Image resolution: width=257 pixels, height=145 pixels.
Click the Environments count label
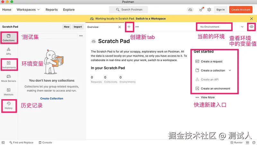tap(128, 82)
